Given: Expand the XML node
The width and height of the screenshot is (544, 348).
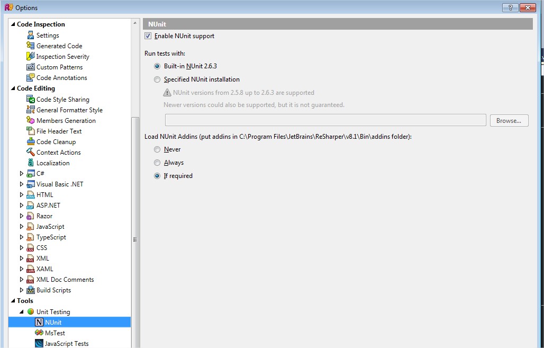Looking at the screenshot, I should (x=22, y=258).
